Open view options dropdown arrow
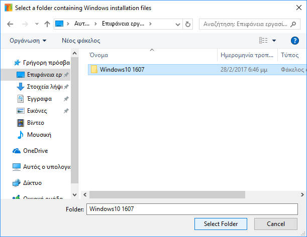 pos(274,41)
